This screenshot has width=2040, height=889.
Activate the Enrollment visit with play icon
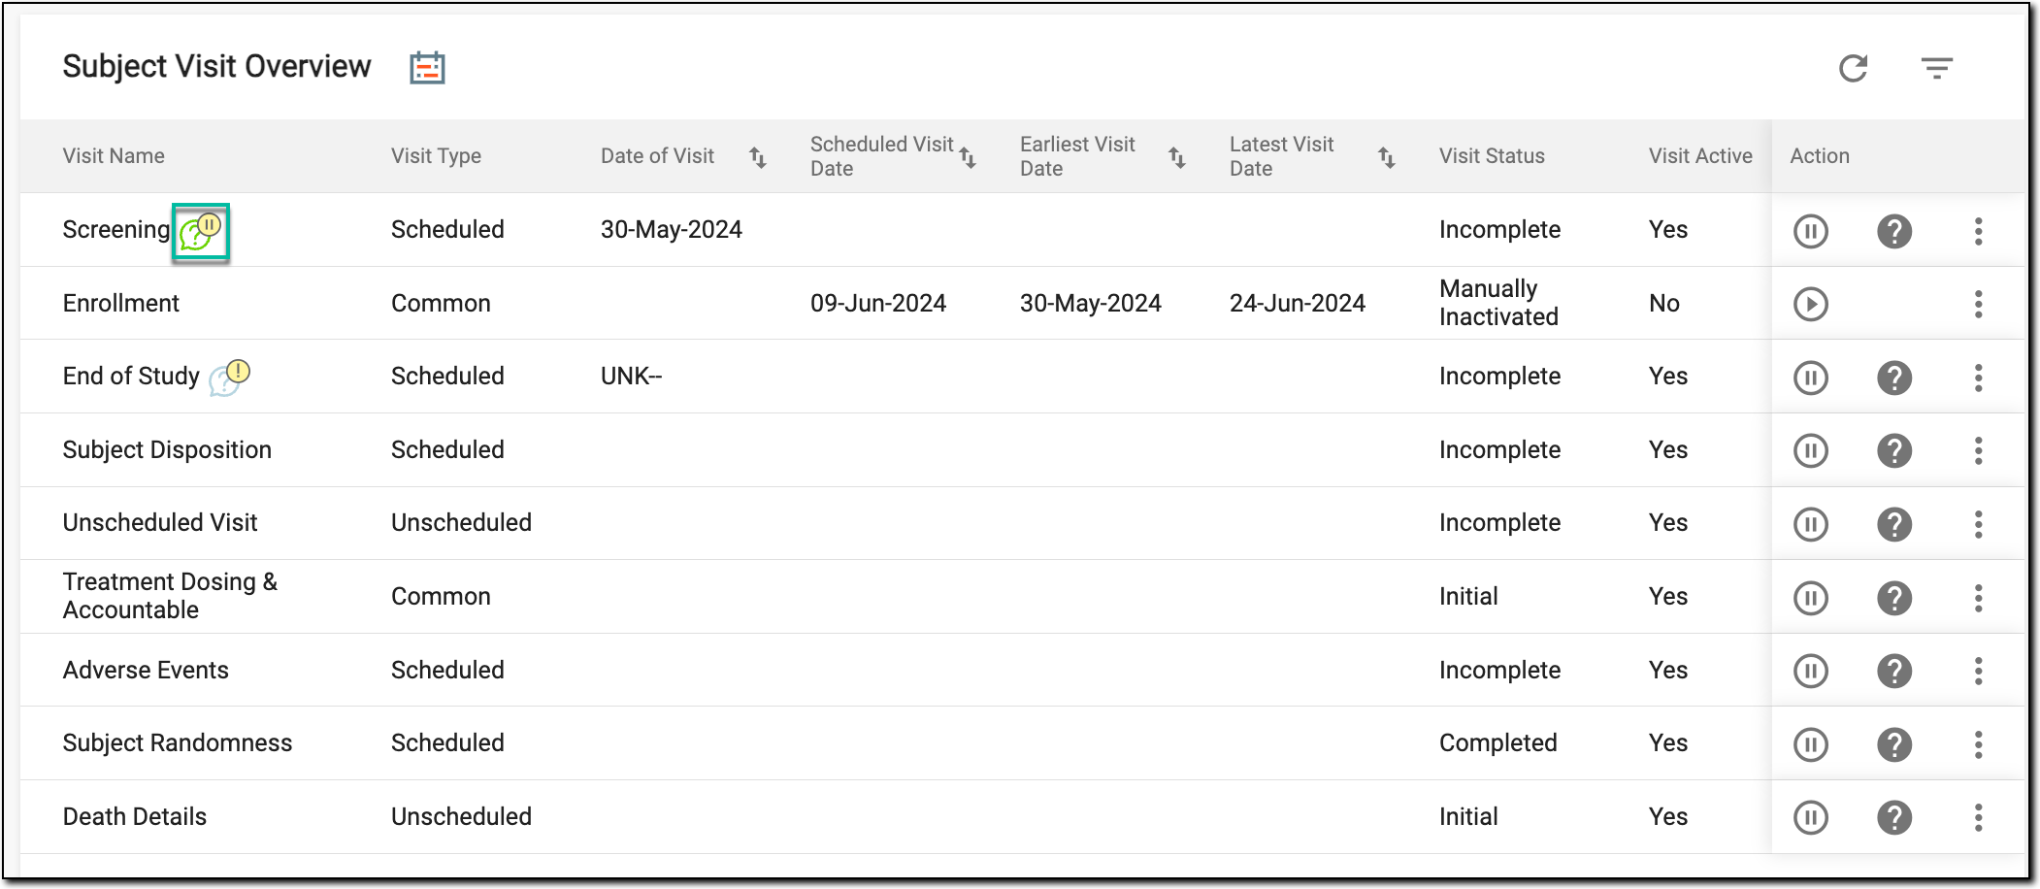(1811, 304)
